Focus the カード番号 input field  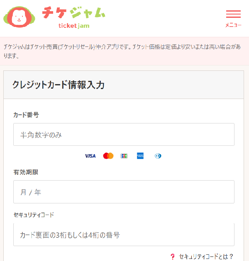point(124,135)
